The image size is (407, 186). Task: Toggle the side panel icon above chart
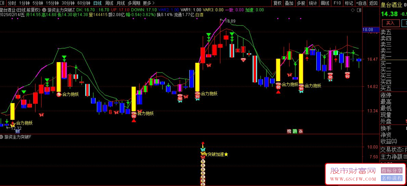click(359, 10)
